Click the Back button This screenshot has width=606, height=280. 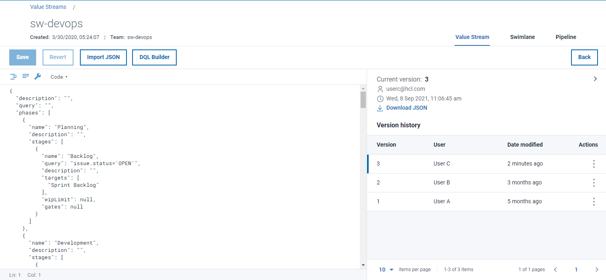pyautogui.click(x=584, y=57)
